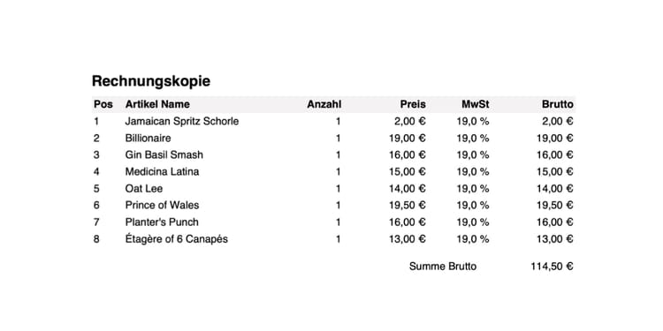
Task: Click the Billionaire item name
Action: pyautogui.click(x=148, y=138)
